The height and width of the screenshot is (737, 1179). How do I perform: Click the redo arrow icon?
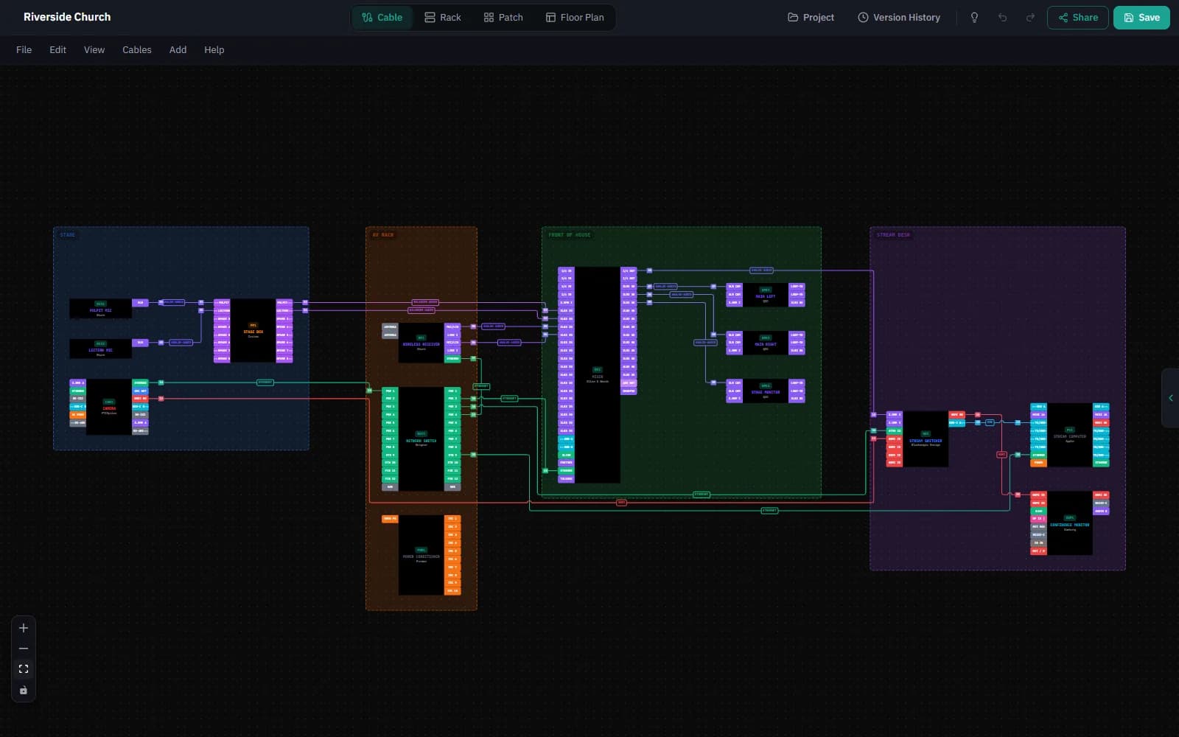click(1030, 18)
